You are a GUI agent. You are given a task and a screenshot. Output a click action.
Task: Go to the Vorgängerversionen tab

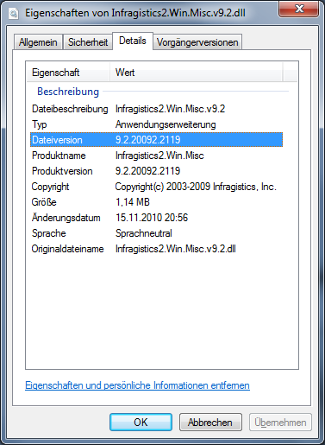197,42
